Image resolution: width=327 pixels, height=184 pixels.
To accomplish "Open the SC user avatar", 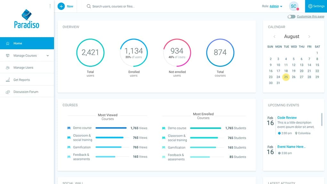I will pyautogui.click(x=294, y=6).
